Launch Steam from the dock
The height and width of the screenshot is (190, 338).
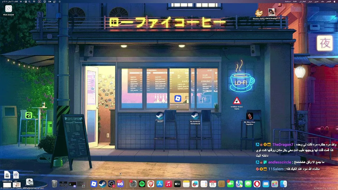click(x=102, y=184)
